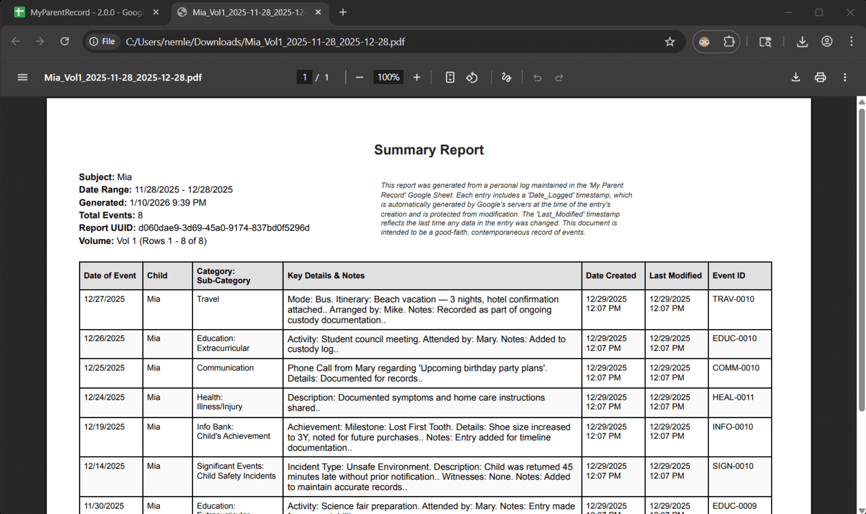Edit the PDF page number field
This screenshot has height=514, width=866.
coord(304,77)
